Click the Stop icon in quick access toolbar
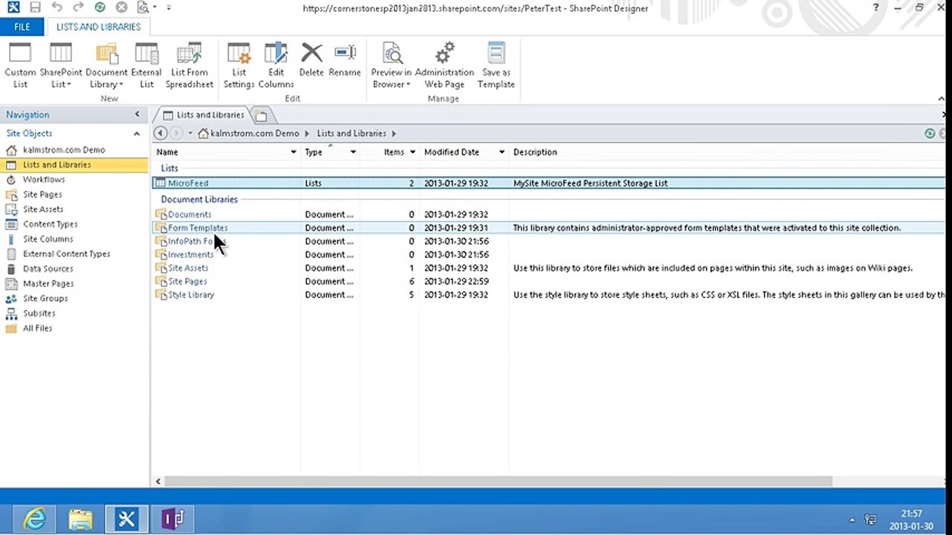The height and width of the screenshot is (535, 952). pos(121,7)
